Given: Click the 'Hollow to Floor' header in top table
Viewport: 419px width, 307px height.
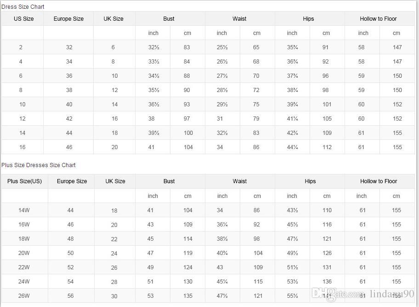Looking at the screenshot, I should 378,19.
